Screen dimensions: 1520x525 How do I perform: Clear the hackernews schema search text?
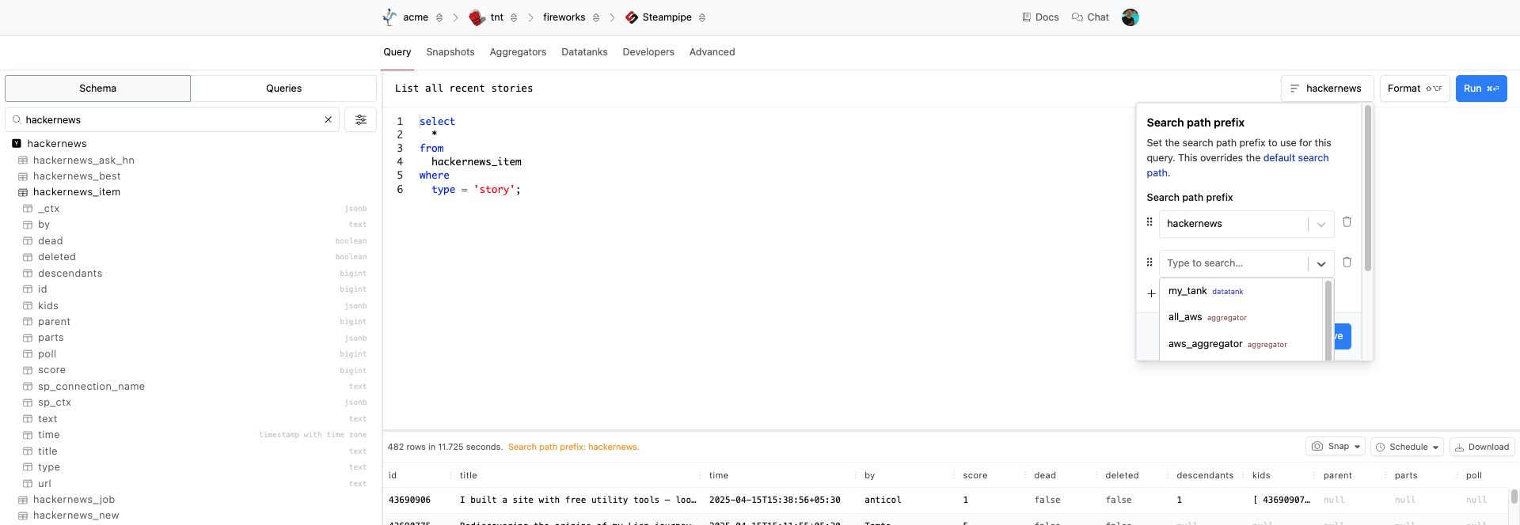tap(328, 120)
